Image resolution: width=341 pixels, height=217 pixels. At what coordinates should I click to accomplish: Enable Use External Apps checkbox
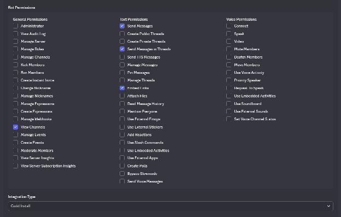pyautogui.click(x=122, y=158)
